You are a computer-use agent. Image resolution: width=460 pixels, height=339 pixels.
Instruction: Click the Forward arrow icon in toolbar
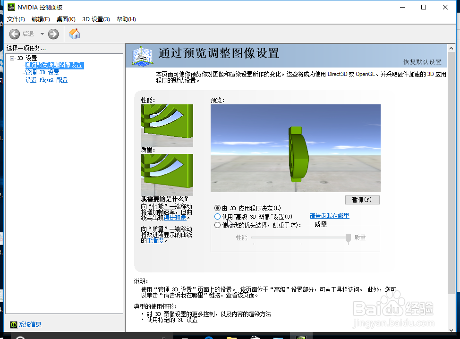tap(53, 34)
